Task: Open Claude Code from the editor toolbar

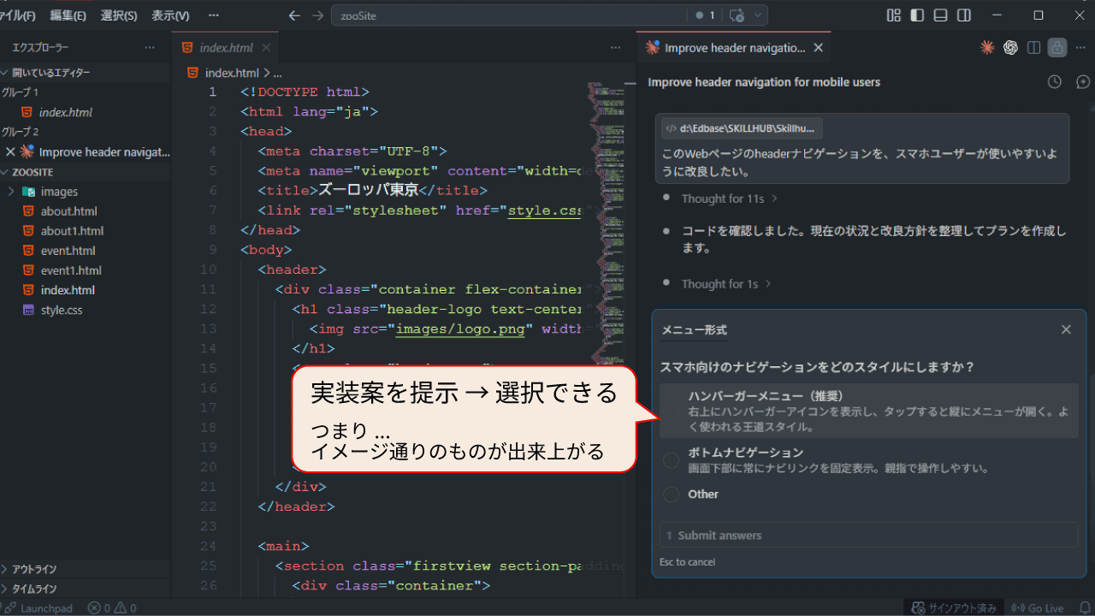Action: (x=987, y=48)
